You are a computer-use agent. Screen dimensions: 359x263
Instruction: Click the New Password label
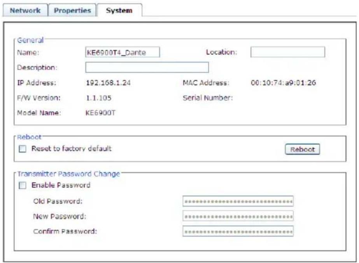coord(60,216)
